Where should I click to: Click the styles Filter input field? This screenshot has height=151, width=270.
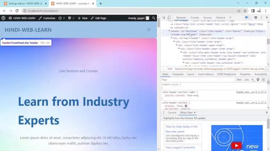[x=197, y=80]
